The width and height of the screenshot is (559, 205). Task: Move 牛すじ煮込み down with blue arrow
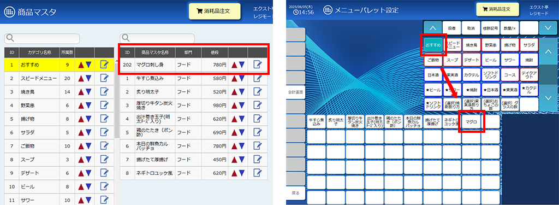pos(242,78)
